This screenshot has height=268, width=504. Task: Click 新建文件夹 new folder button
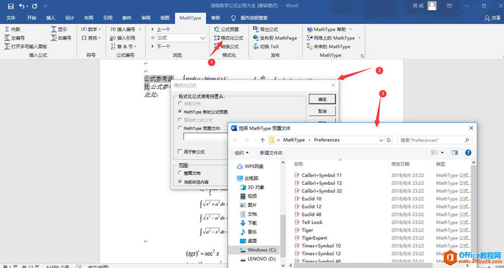coord(271,152)
